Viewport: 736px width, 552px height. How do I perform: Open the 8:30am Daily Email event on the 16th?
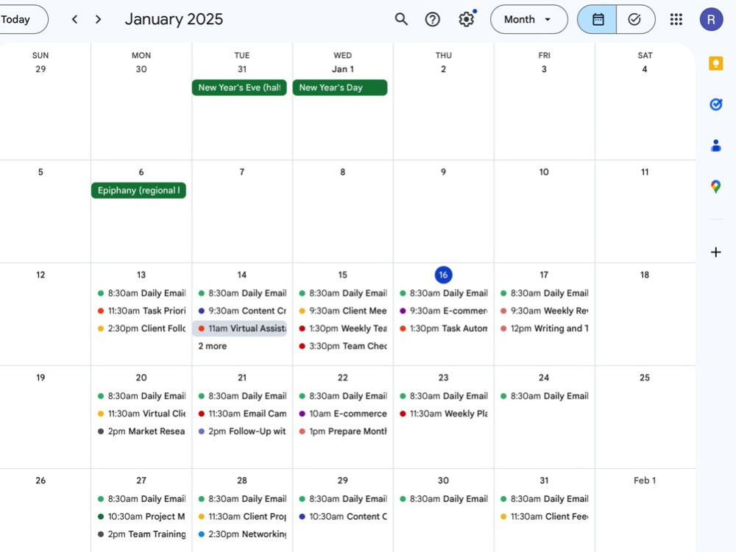pos(444,293)
